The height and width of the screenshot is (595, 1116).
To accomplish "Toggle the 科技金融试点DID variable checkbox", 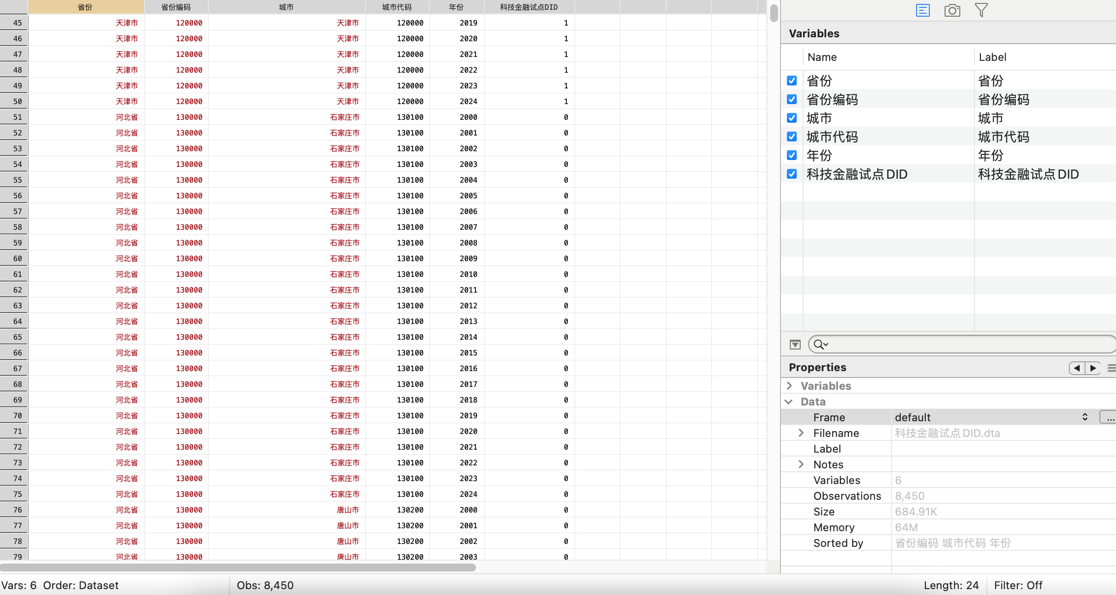I will point(792,174).
